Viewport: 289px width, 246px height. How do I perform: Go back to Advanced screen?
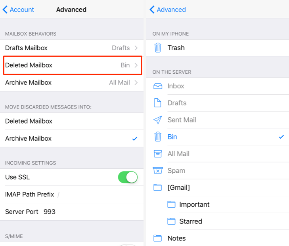tap(168, 10)
